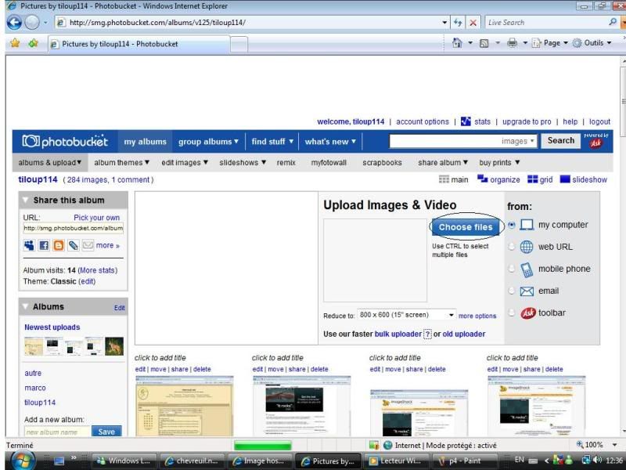The image size is (626, 470).
Task: Expand the Reduce to size dropdown
Action: coord(452,316)
